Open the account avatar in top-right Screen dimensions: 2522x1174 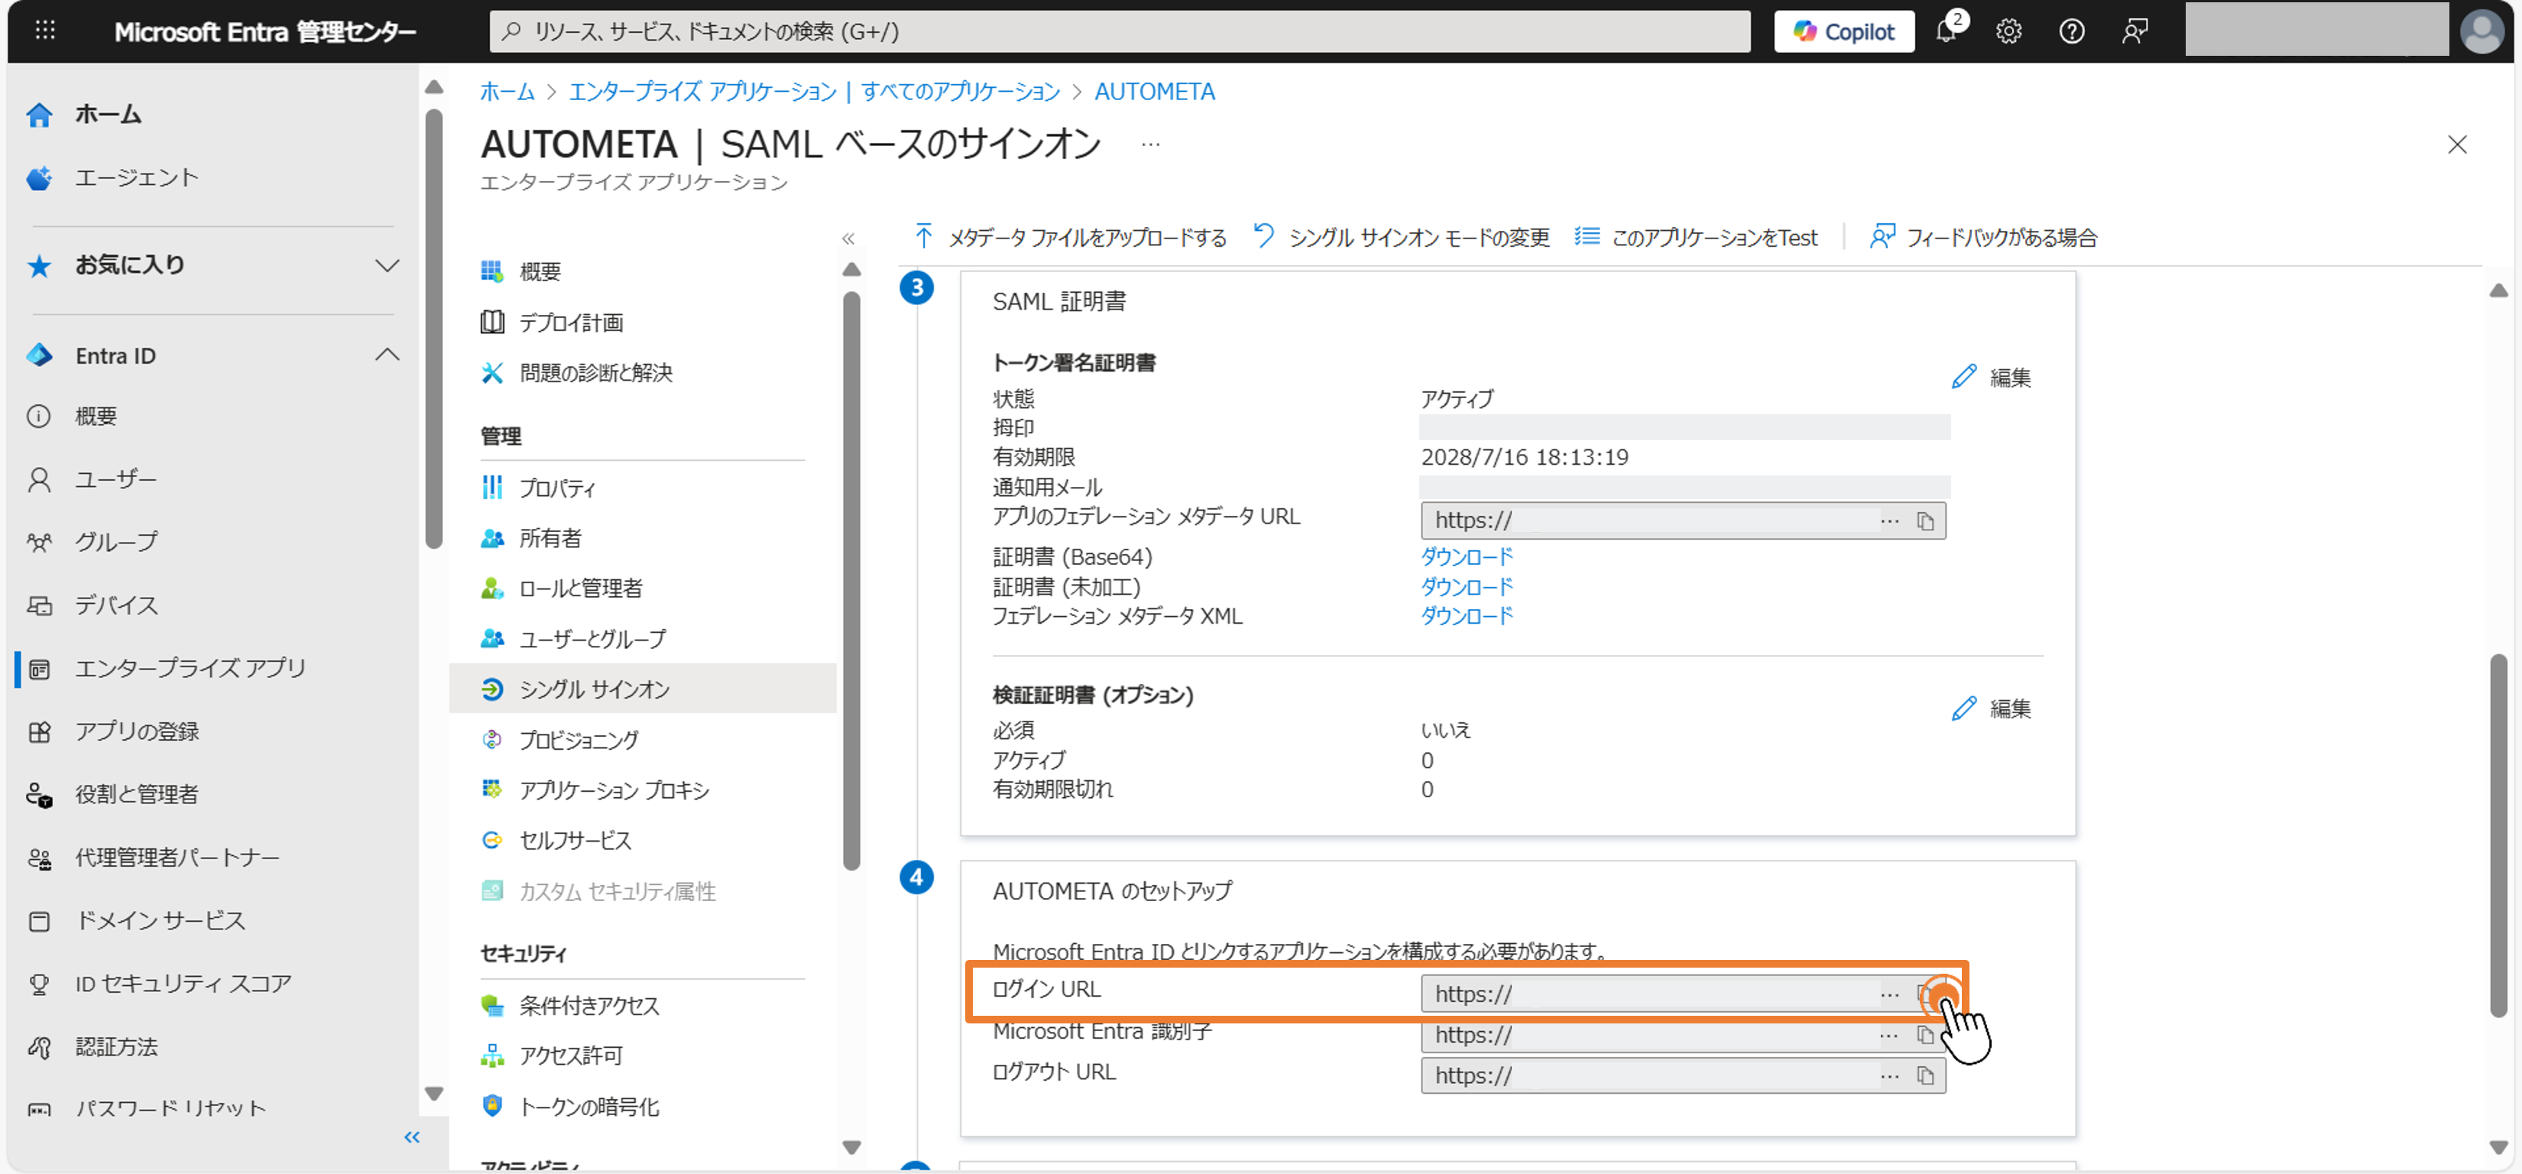pyautogui.click(x=2481, y=31)
